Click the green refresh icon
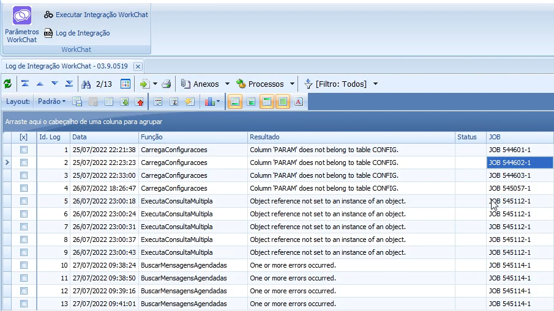 tap(7, 84)
